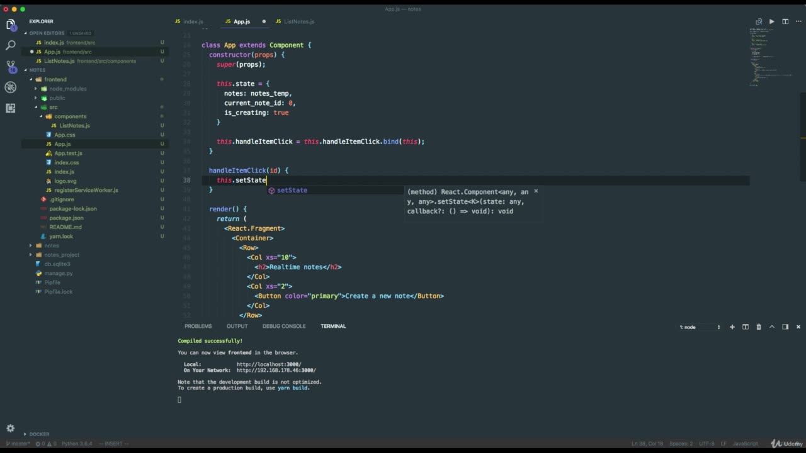Open package.json in the file tree

click(x=66, y=218)
